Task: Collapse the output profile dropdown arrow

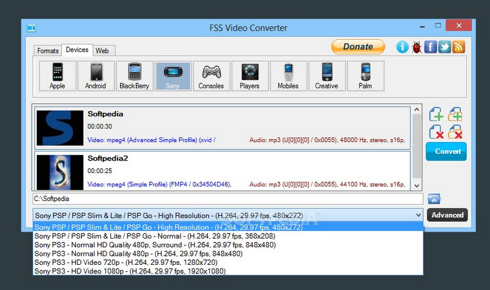Action: pos(418,215)
